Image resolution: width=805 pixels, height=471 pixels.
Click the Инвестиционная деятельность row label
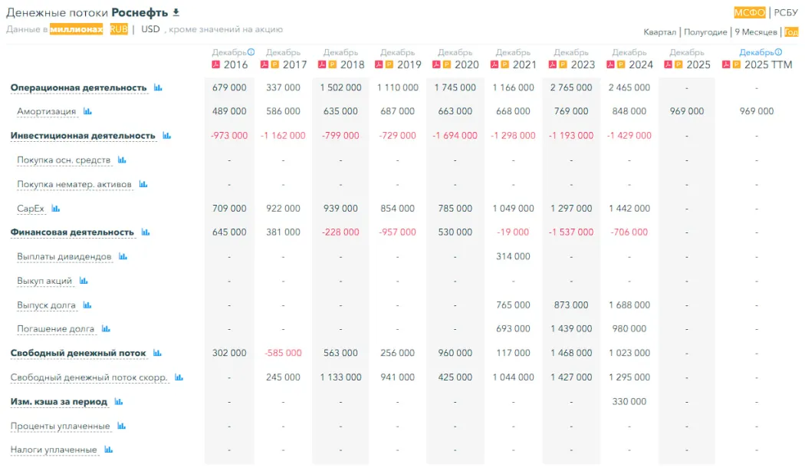[83, 136]
